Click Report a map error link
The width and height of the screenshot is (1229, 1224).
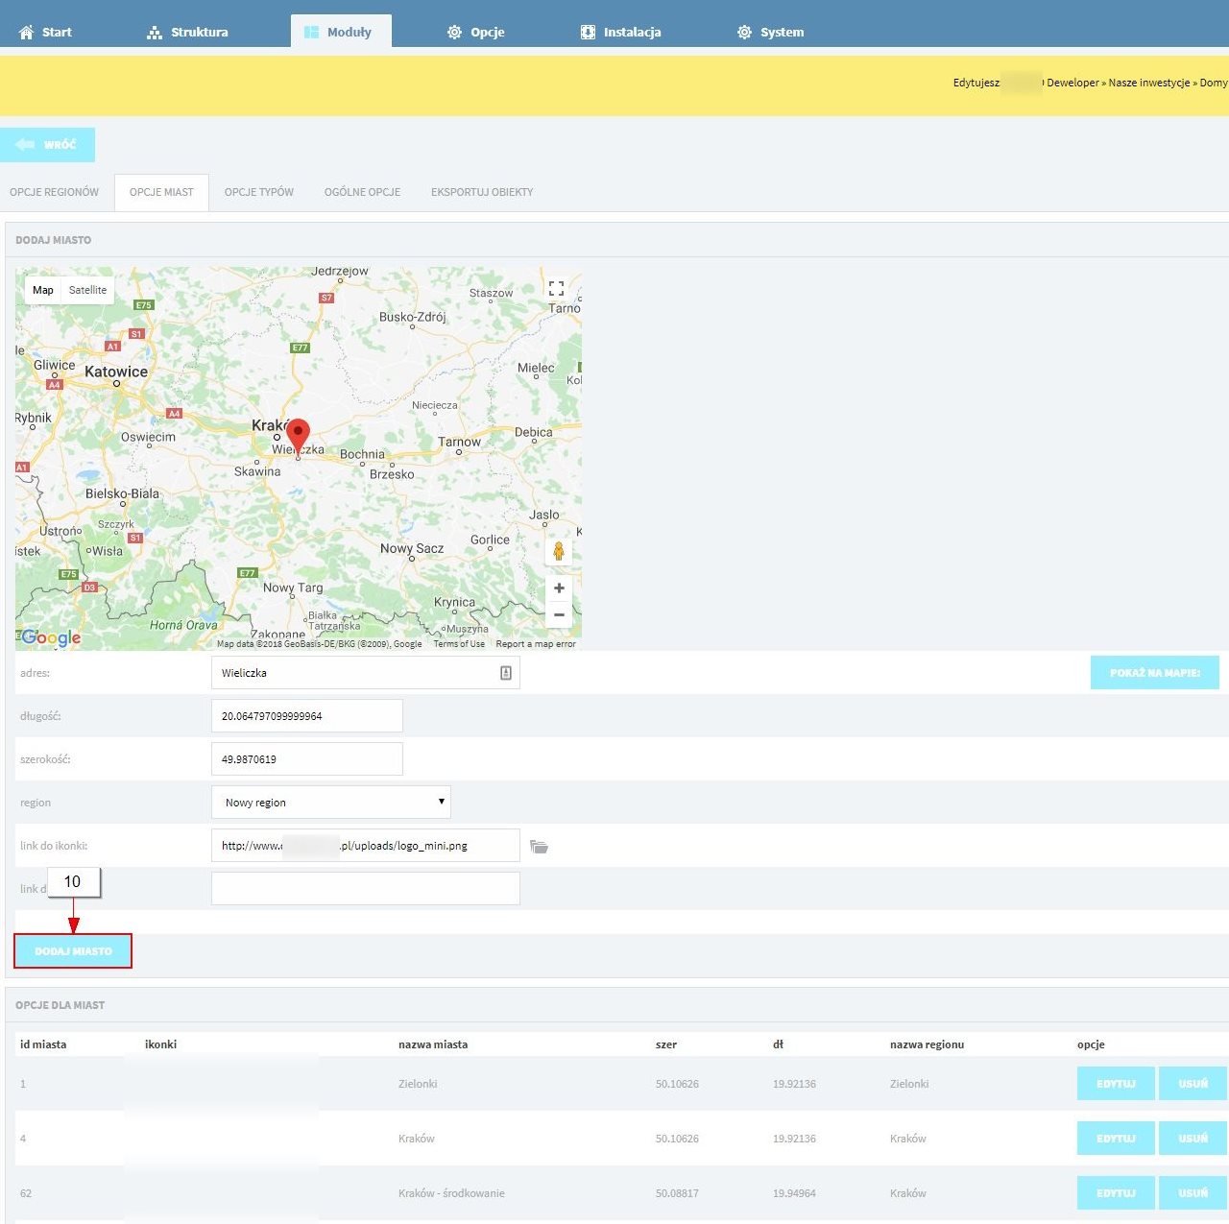(536, 644)
